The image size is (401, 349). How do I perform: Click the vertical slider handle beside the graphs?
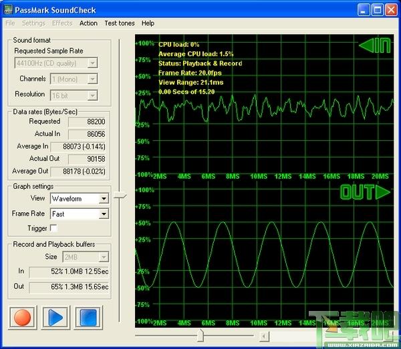click(x=119, y=195)
